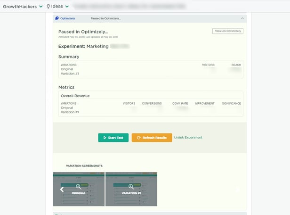The height and width of the screenshot is (215, 290).
Task: Click Unlink Experiment link
Action: pos(188,137)
